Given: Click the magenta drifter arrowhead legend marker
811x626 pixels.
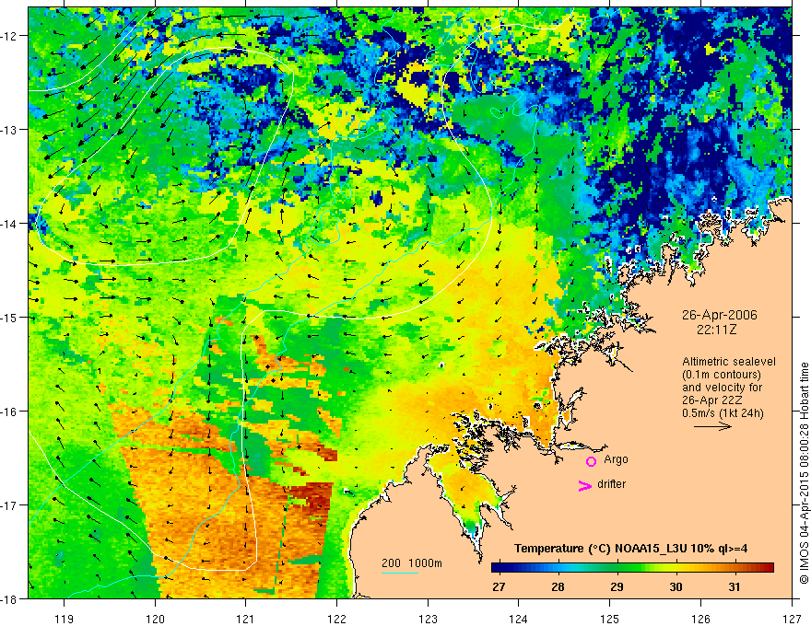Looking at the screenshot, I should [585, 485].
